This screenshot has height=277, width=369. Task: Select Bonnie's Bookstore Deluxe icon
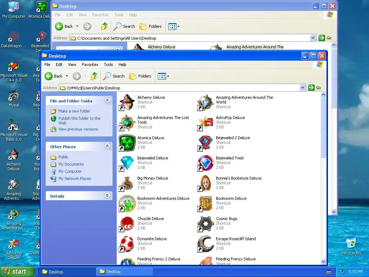[205, 183]
